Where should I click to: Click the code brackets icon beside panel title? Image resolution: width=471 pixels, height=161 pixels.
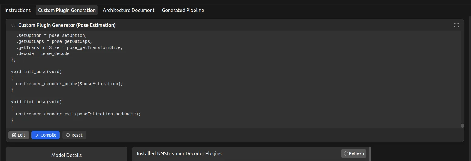pyautogui.click(x=13, y=25)
